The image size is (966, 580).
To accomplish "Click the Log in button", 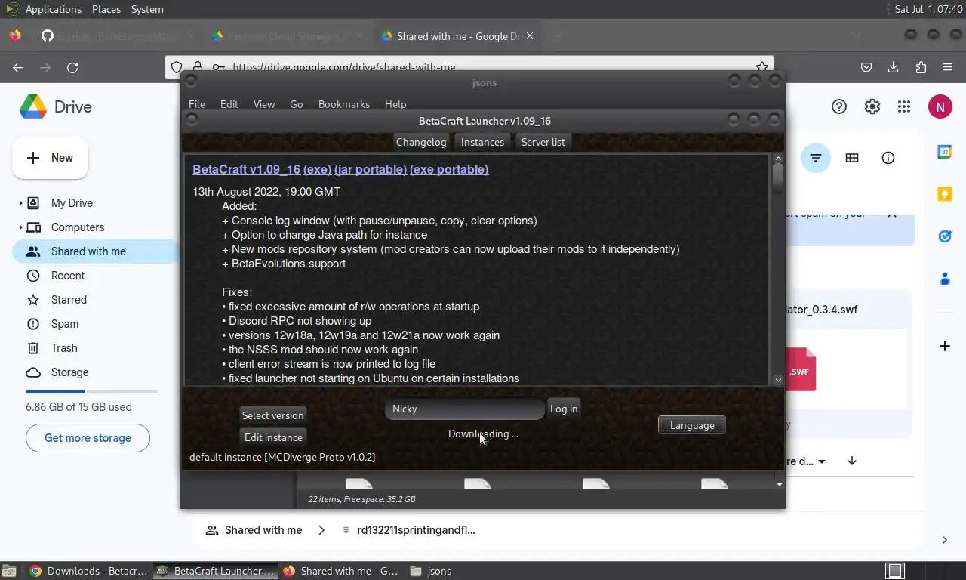I will pyautogui.click(x=564, y=409).
